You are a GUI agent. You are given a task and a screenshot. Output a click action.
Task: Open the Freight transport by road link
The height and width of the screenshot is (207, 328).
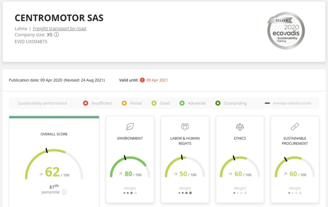(x=59, y=28)
